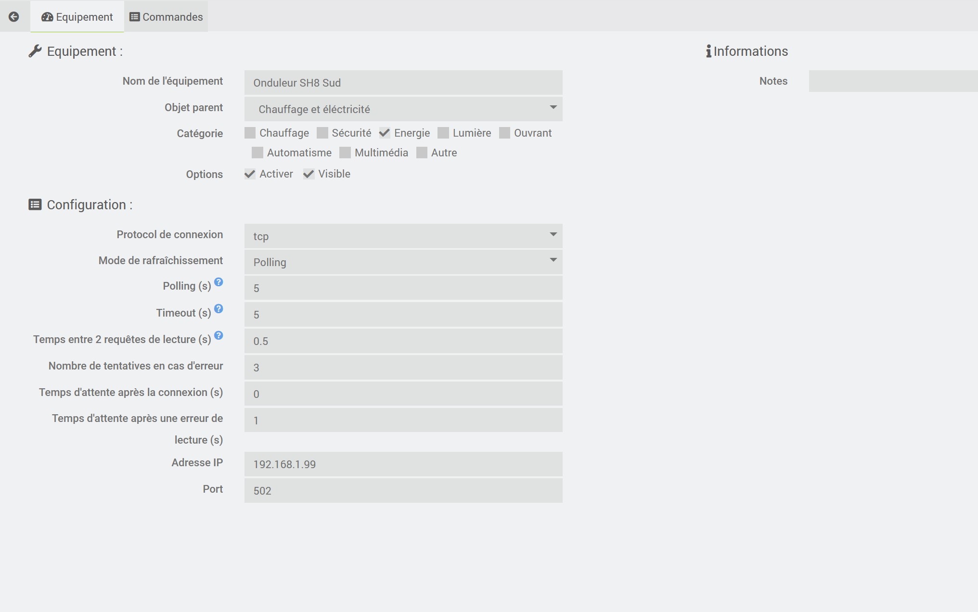Click the wrench icon beside Equipement heading

[x=35, y=51]
